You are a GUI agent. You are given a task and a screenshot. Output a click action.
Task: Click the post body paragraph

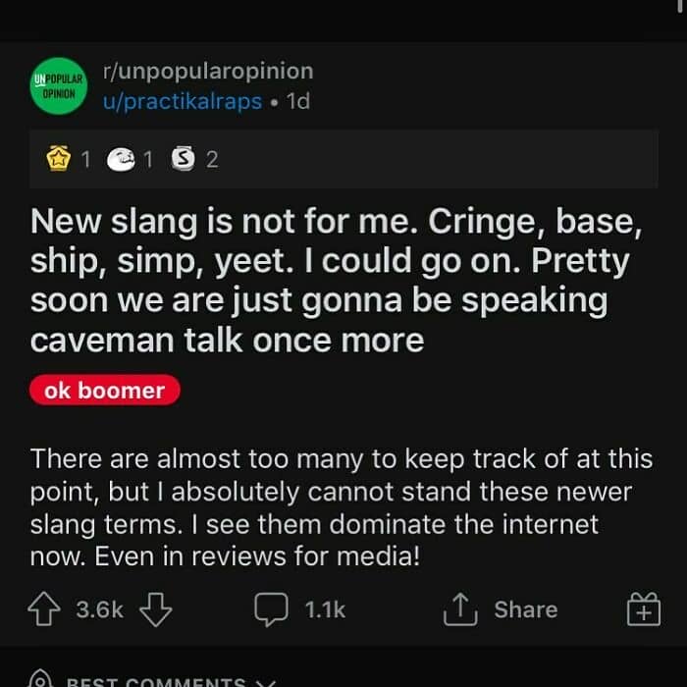pyautogui.click(x=342, y=507)
